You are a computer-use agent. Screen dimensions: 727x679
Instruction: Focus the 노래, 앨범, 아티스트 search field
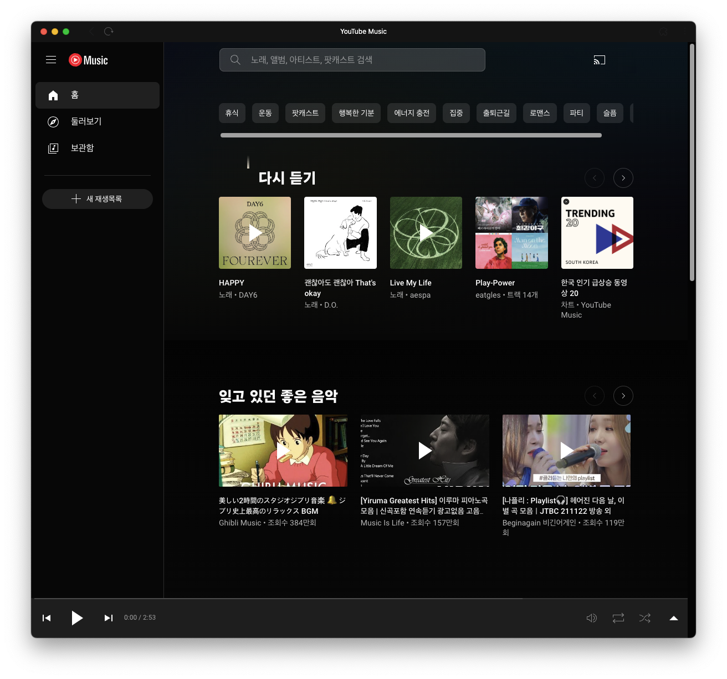point(352,60)
